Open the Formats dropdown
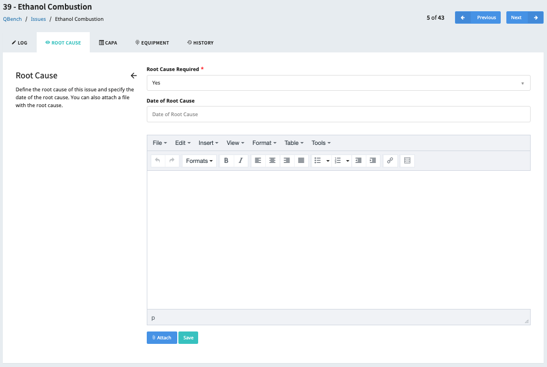Image resolution: width=547 pixels, height=367 pixels. tap(199, 161)
